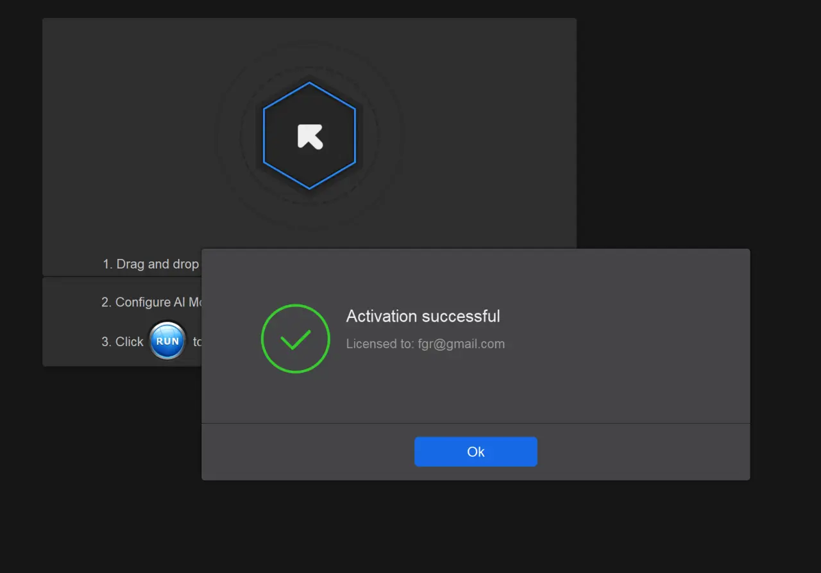
Task: Click the '2. Configure AI' instruction text
Action: click(152, 302)
